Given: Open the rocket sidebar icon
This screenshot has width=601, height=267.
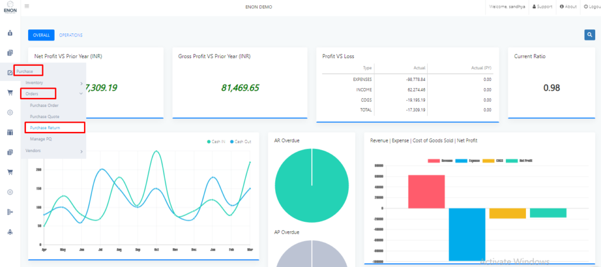Looking at the screenshot, I should (10, 232).
